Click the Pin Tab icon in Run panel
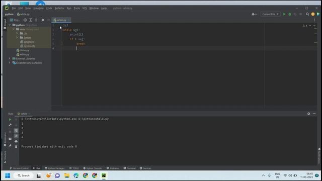The height and width of the screenshot is (181, 322). [10, 145]
